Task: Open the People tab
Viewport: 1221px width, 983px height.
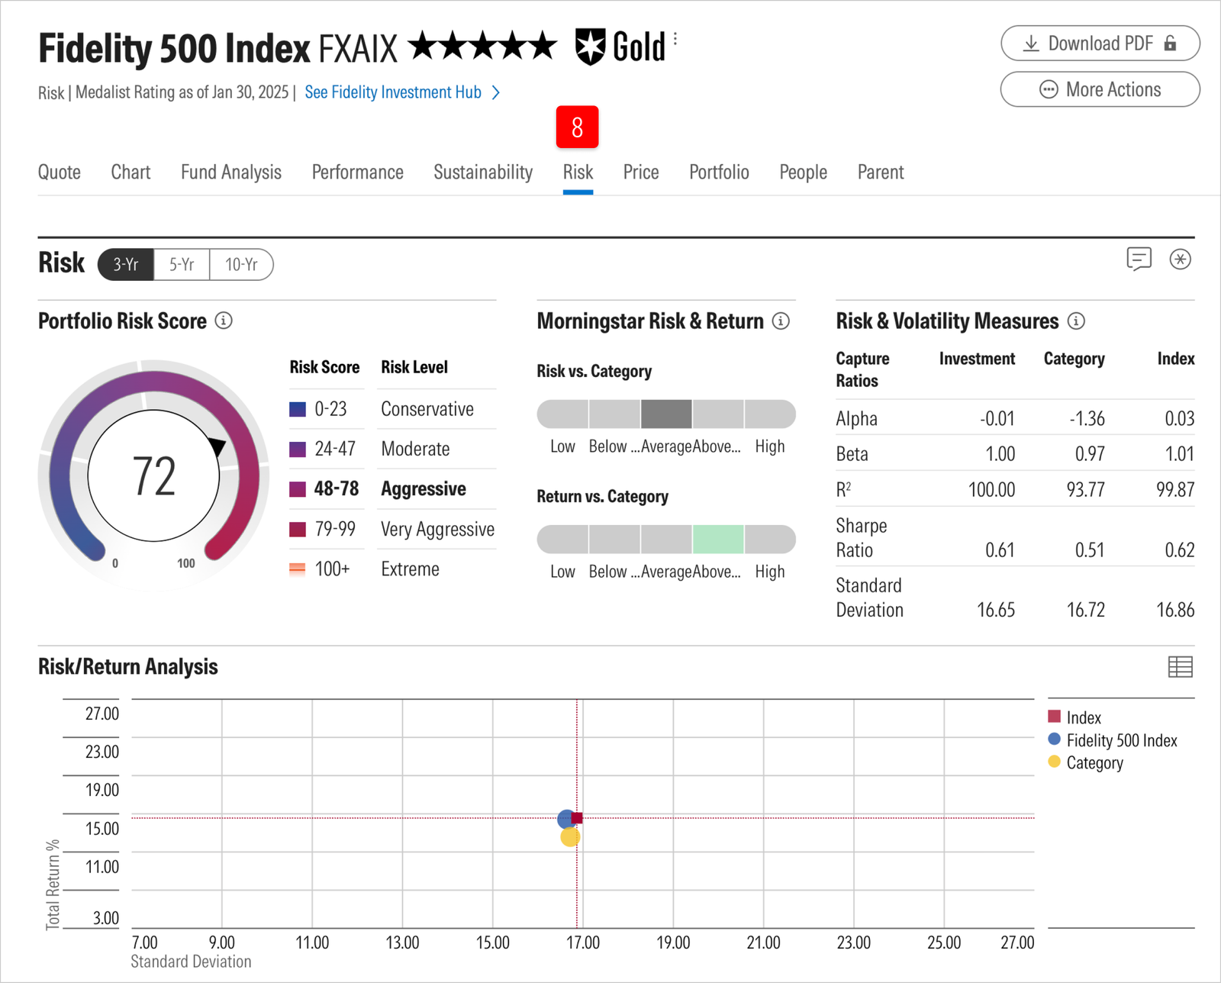Action: click(x=803, y=172)
